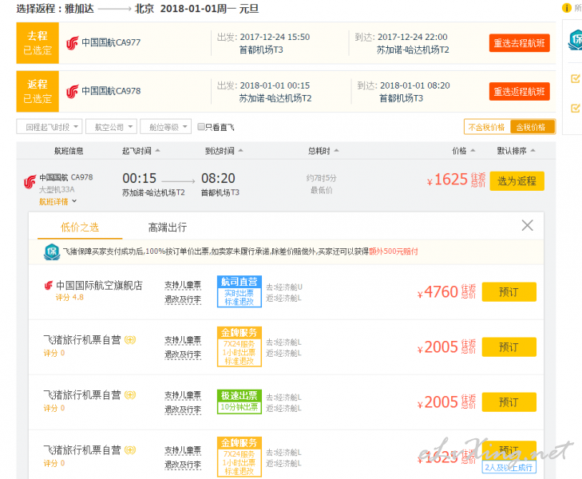Click 大型机33A aircraft type text
The width and height of the screenshot is (582, 479).
point(57,189)
